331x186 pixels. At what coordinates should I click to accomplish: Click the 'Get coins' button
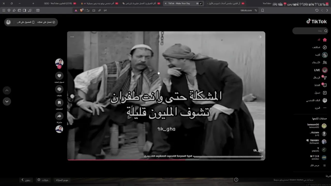46,22
